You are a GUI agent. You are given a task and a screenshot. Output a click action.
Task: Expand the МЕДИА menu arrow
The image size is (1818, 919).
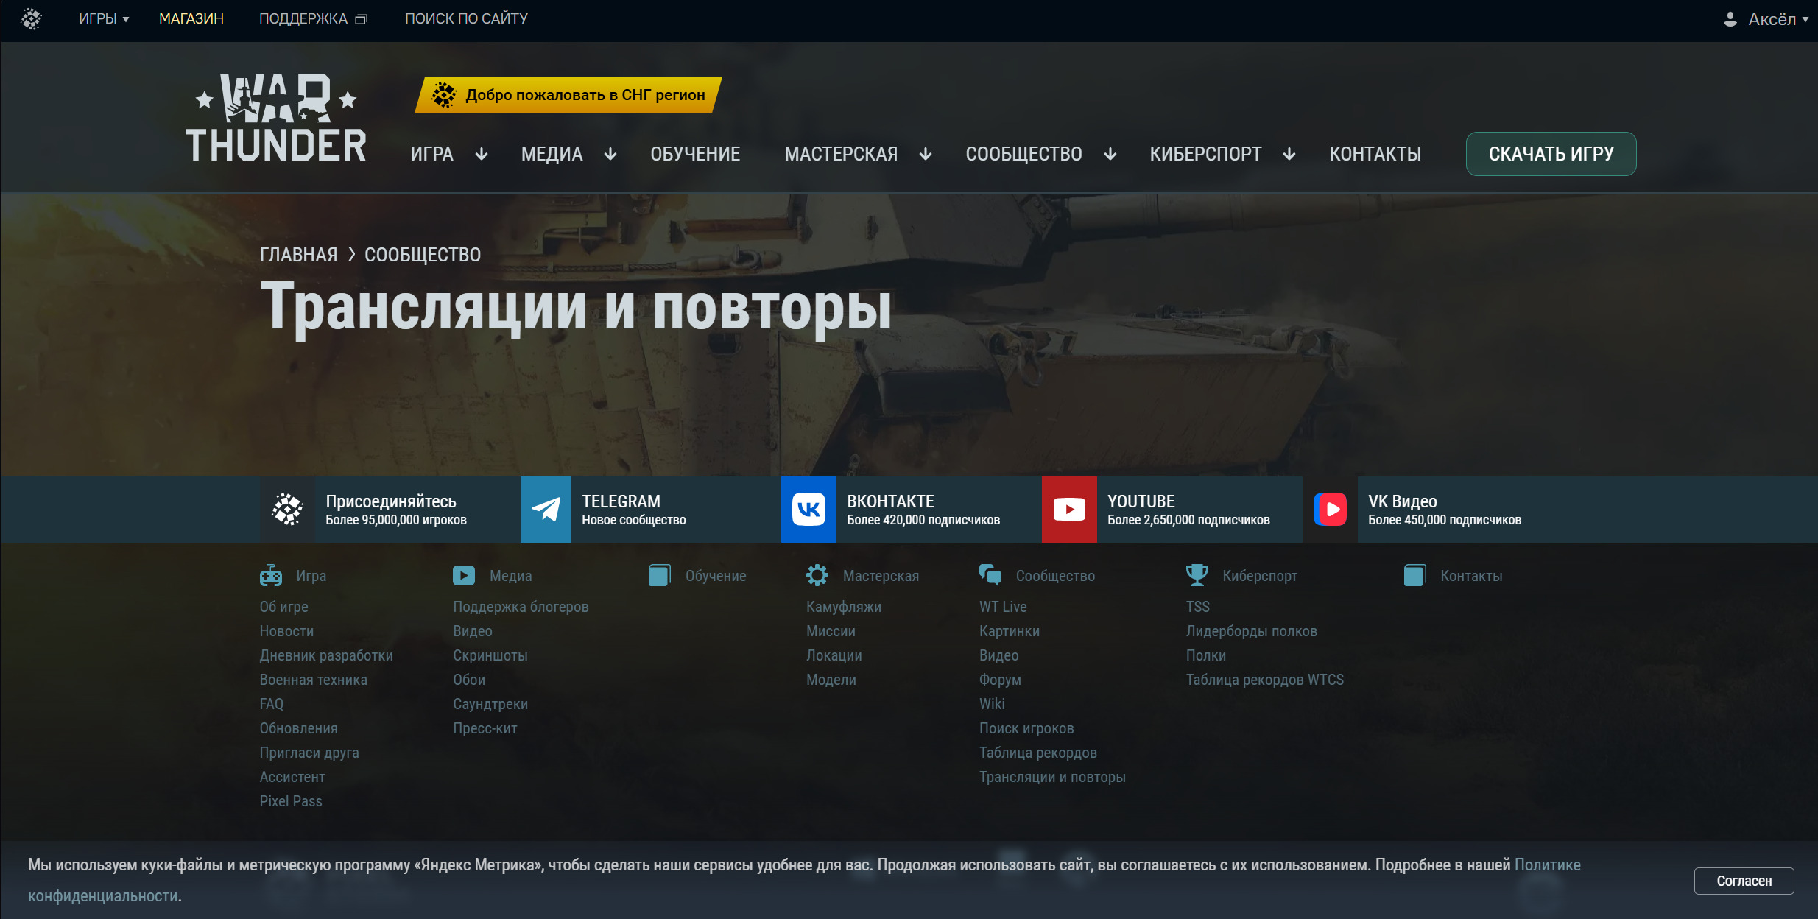(610, 154)
